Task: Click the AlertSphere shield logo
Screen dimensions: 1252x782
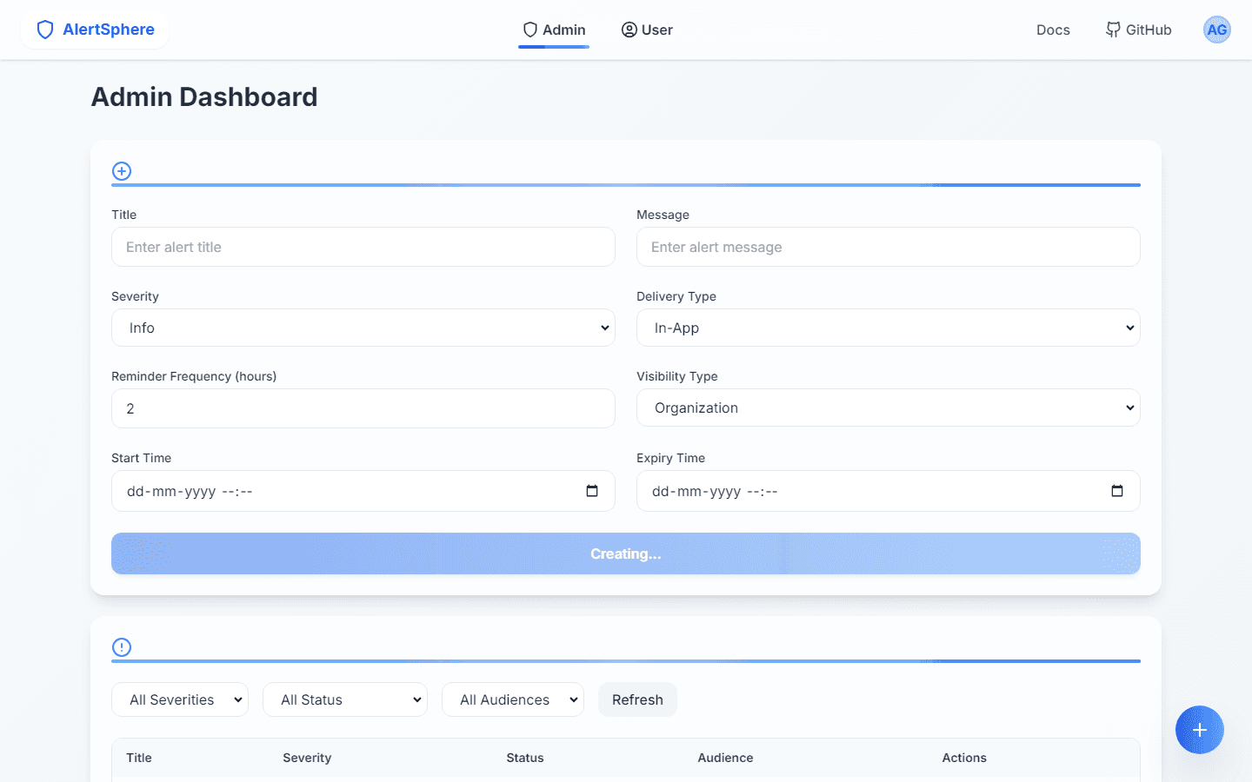Action: pyautogui.click(x=45, y=30)
